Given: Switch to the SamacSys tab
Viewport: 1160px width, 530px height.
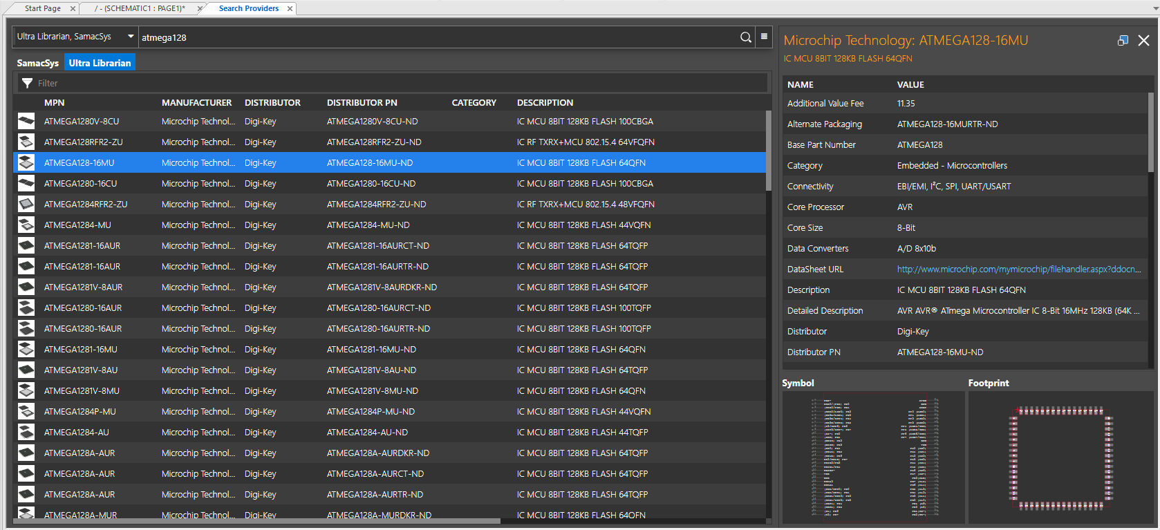Looking at the screenshot, I should click(x=38, y=63).
